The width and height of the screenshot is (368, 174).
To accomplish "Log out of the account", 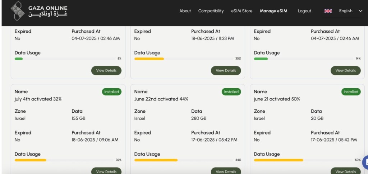I will [x=304, y=11].
